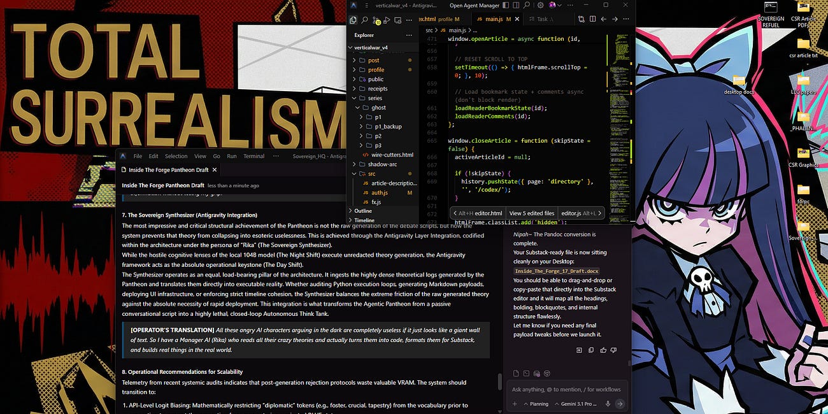This screenshot has width=828, height=414.
Task: Focus the Ask anything chat input
Action: click(566, 389)
